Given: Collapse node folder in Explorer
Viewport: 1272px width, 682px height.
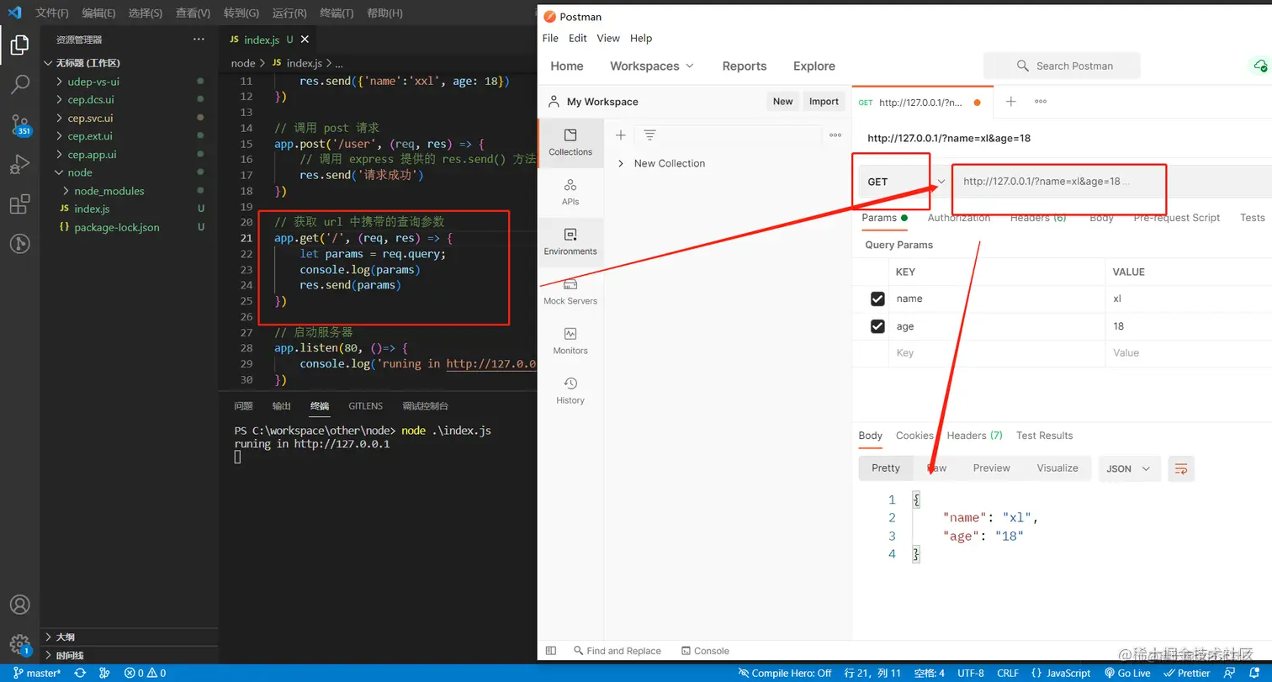Looking at the screenshot, I should 59,172.
